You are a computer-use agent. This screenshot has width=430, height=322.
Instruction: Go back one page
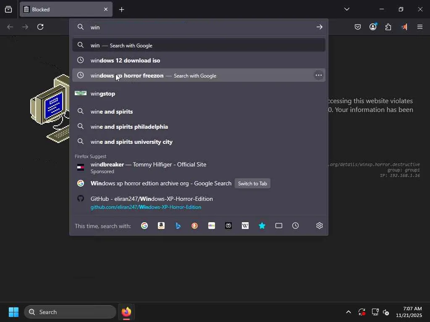[x=10, y=27]
